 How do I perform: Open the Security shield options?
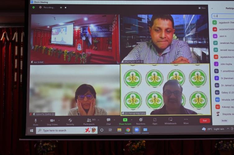[x=70, y=121]
